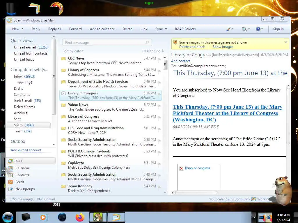Switch to the Windows Live Mail taskbar button
This screenshot has width=298, height=223.
[x=116, y=217]
